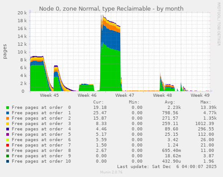Click the dark green order 9 swatch
This screenshot has width=223, height=177.
click(x=8, y=156)
